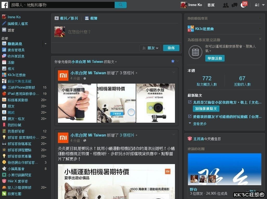The image size is (267, 199).
Task: Open options chevron on first 小米台灣 post
Action: tap(174, 72)
